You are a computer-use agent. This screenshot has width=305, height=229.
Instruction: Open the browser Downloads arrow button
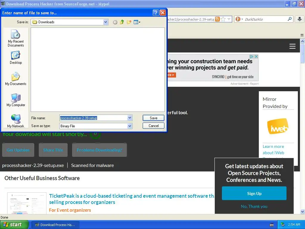click(x=300, y=19)
